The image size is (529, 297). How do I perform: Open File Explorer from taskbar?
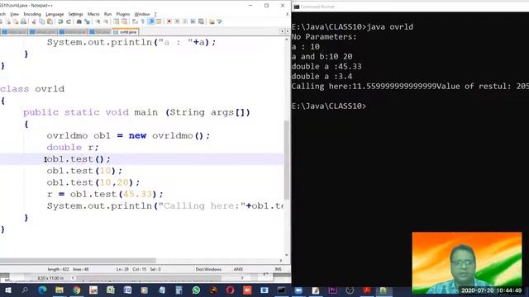click(x=60, y=290)
